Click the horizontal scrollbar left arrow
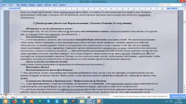 (13, 94)
